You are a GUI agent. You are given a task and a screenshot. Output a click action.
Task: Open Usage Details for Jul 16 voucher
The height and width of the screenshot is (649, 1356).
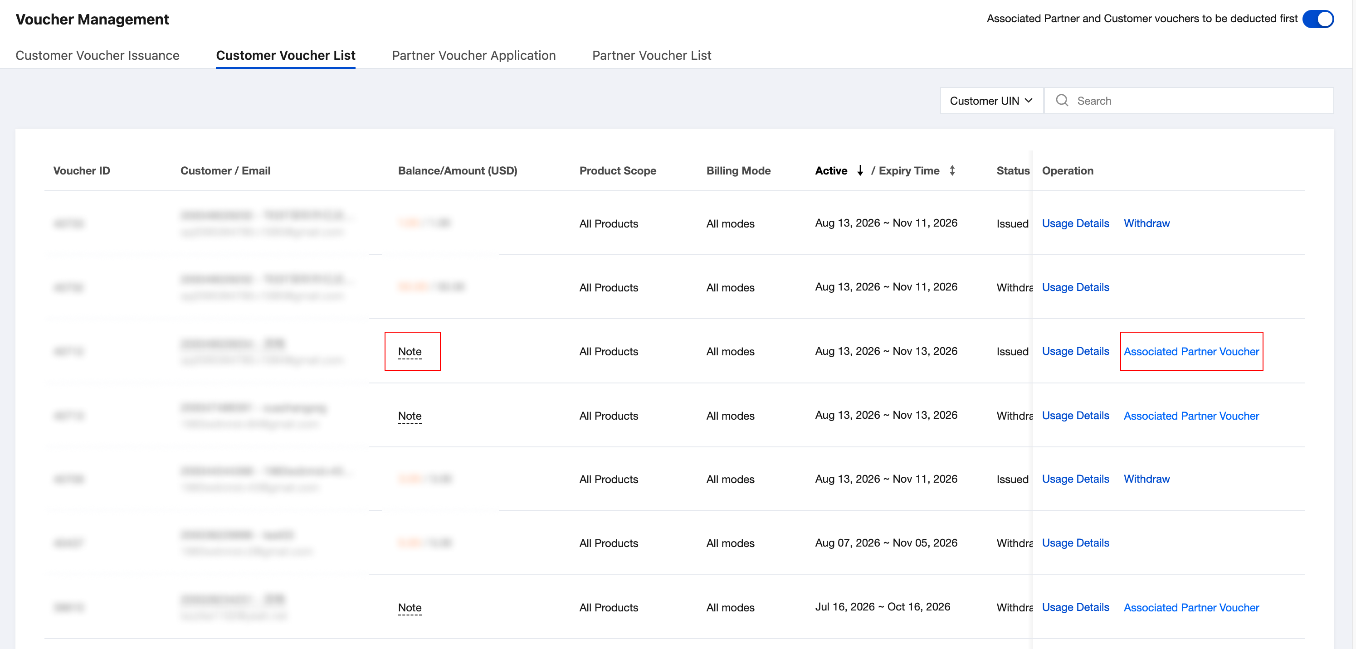click(x=1075, y=607)
